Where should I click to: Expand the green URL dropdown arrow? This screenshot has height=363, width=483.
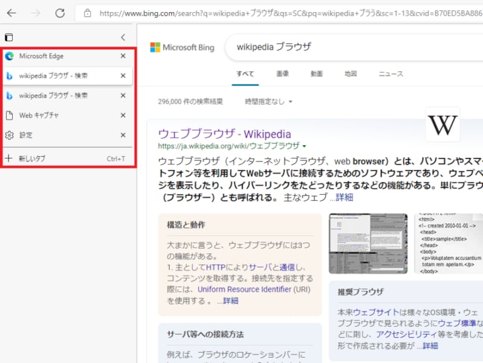tap(304, 147)
